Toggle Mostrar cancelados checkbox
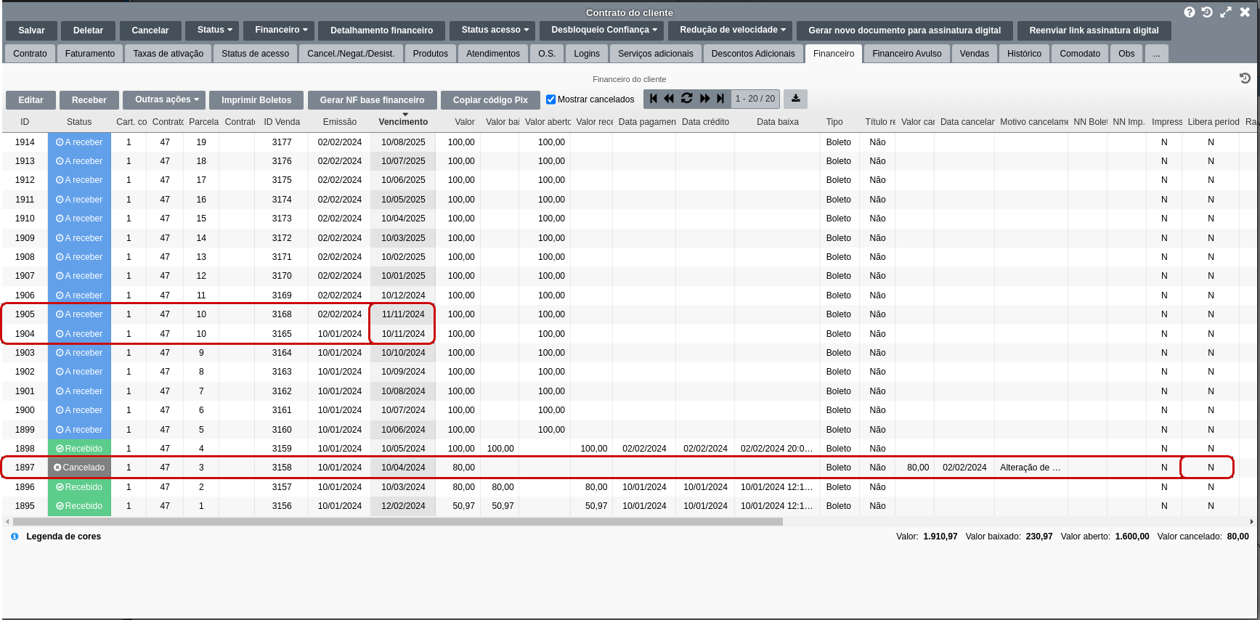Screen dimensions: 1260x620 (550, 99)
